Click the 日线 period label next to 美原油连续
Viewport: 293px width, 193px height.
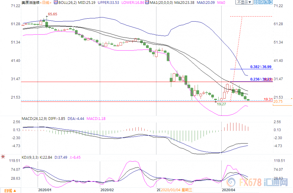(46, 2)
